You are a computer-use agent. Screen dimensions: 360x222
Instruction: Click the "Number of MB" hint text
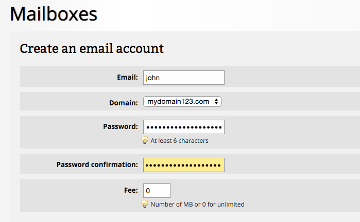tap(197, 204)
